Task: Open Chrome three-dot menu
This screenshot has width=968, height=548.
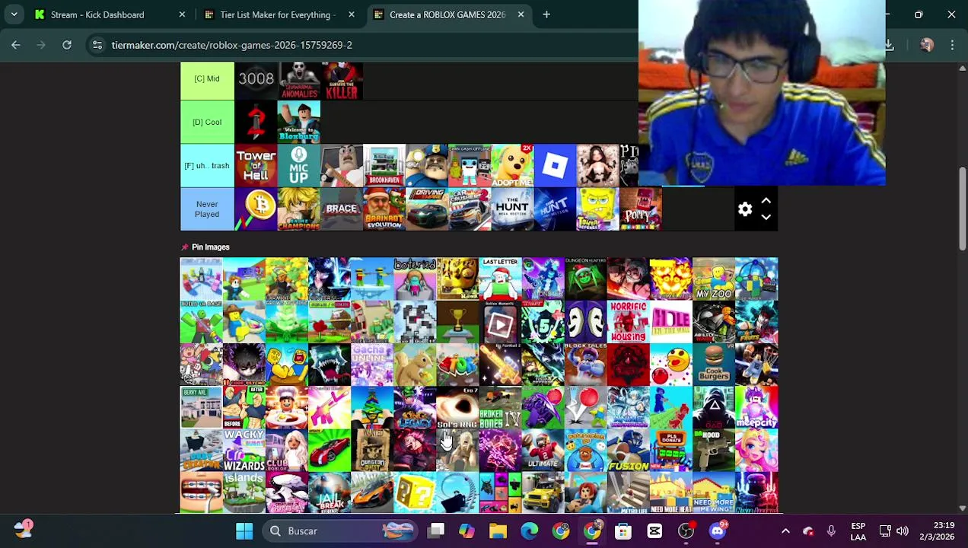Action: click(952, 45)
